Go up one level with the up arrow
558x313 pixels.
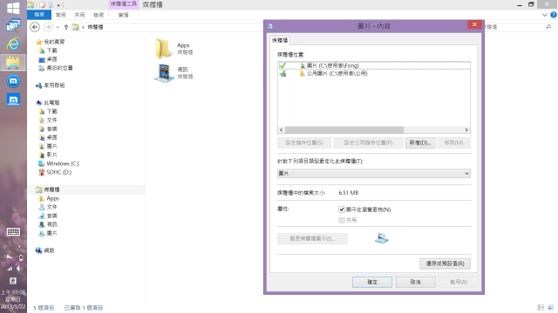point(66,27)
